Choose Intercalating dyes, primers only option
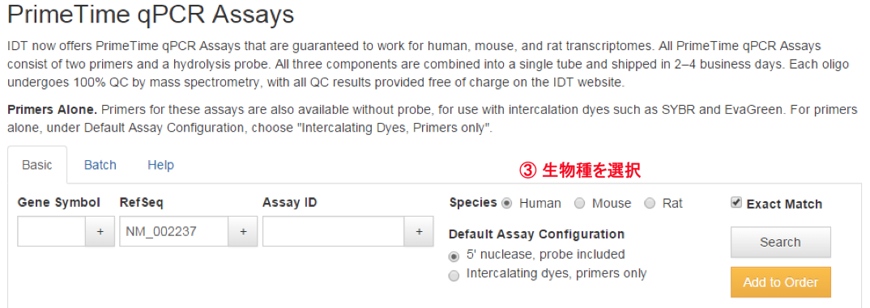The height and width of the screenshot is (308, 870). (x=454, y=276)
